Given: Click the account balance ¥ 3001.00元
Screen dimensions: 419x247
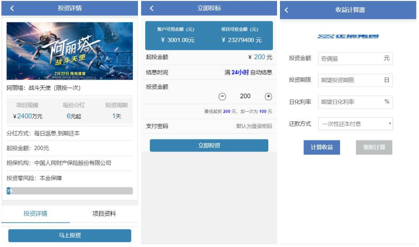Looking at the screenshot, I should point(178,40).
